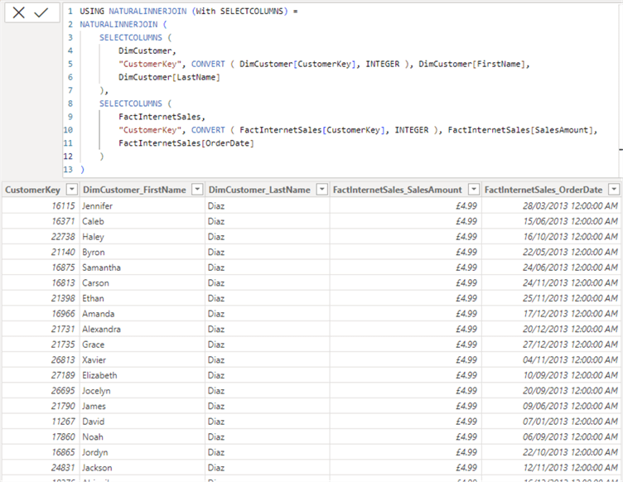
Task: Click order date 16/10/2013 cell
Action: pyautogui.click(x=551, y=237)
